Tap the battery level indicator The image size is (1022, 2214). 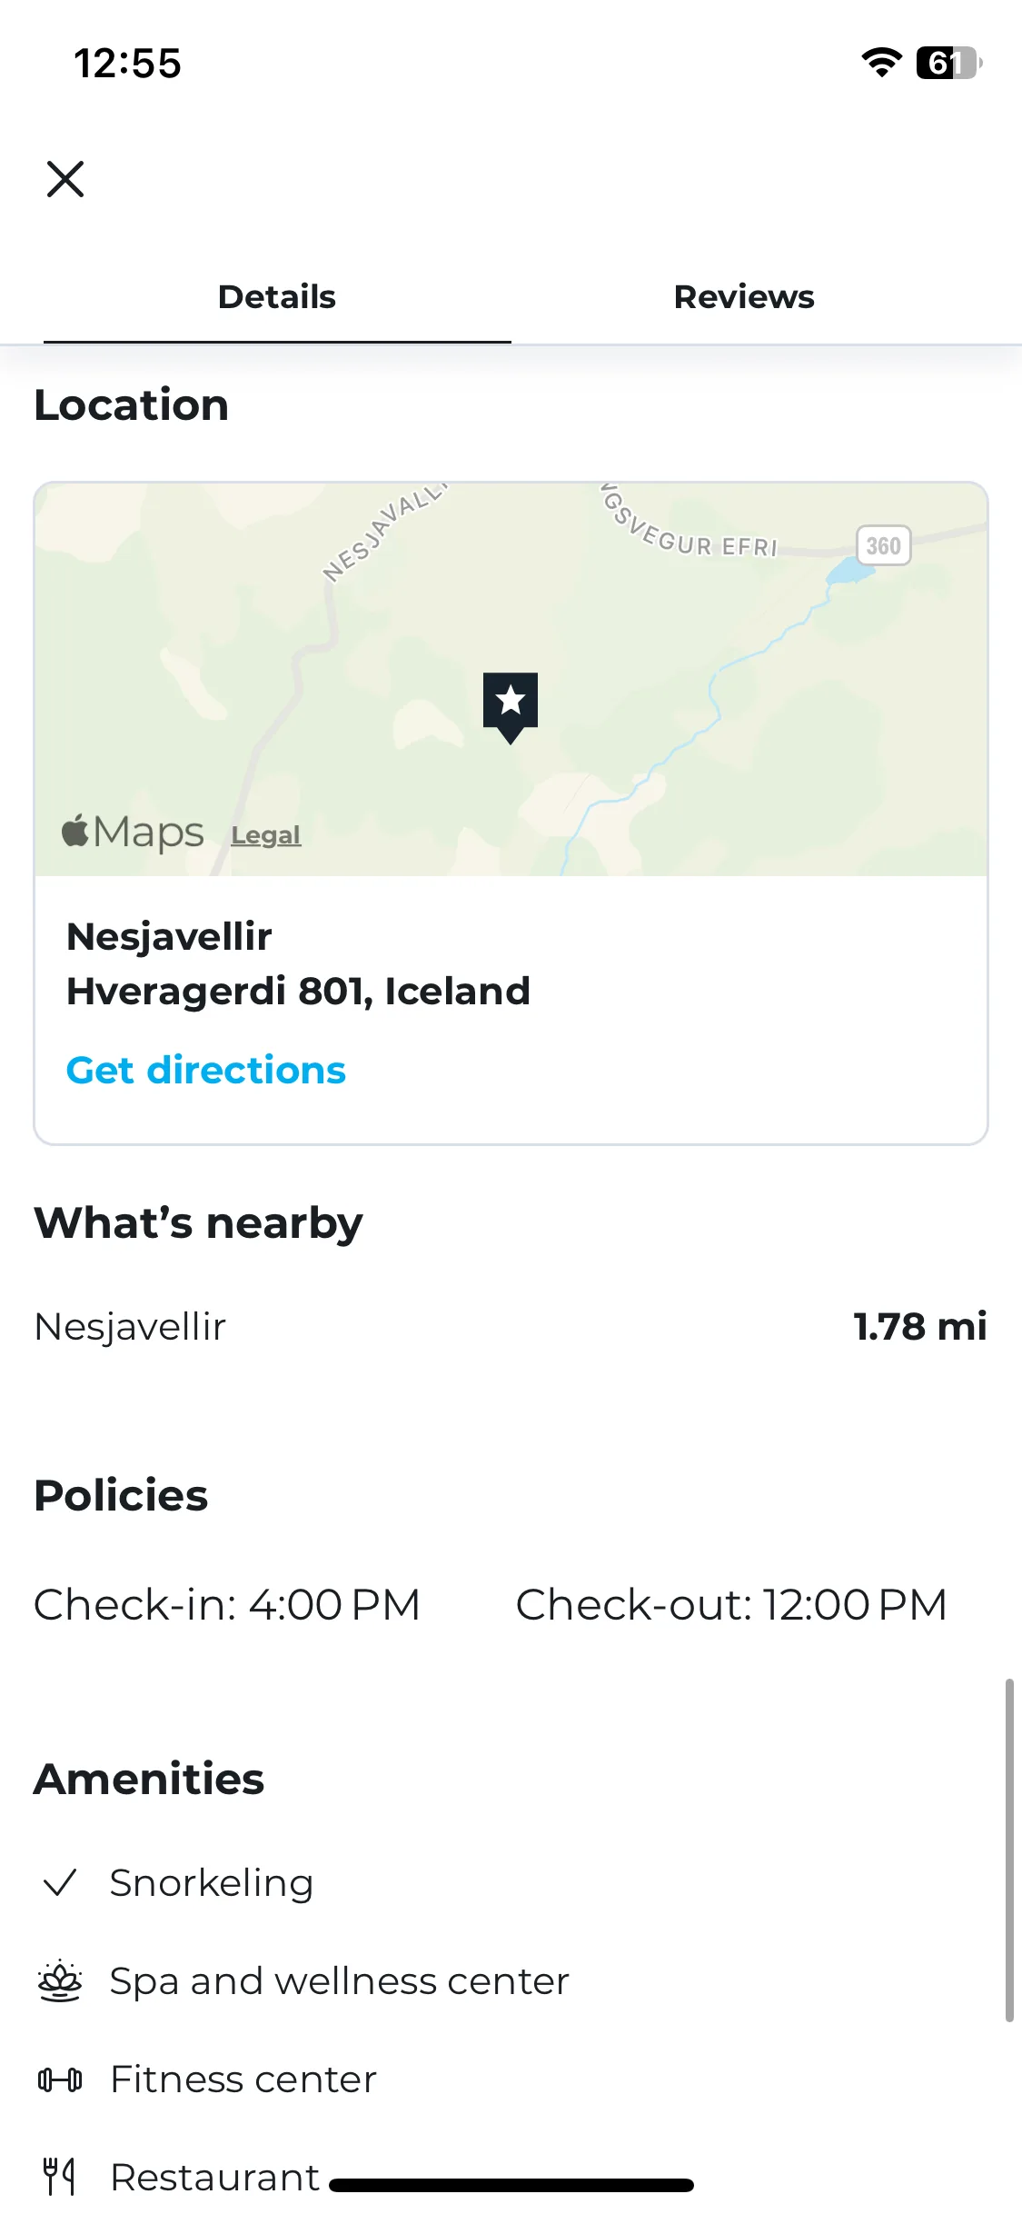tap(949, 63)
